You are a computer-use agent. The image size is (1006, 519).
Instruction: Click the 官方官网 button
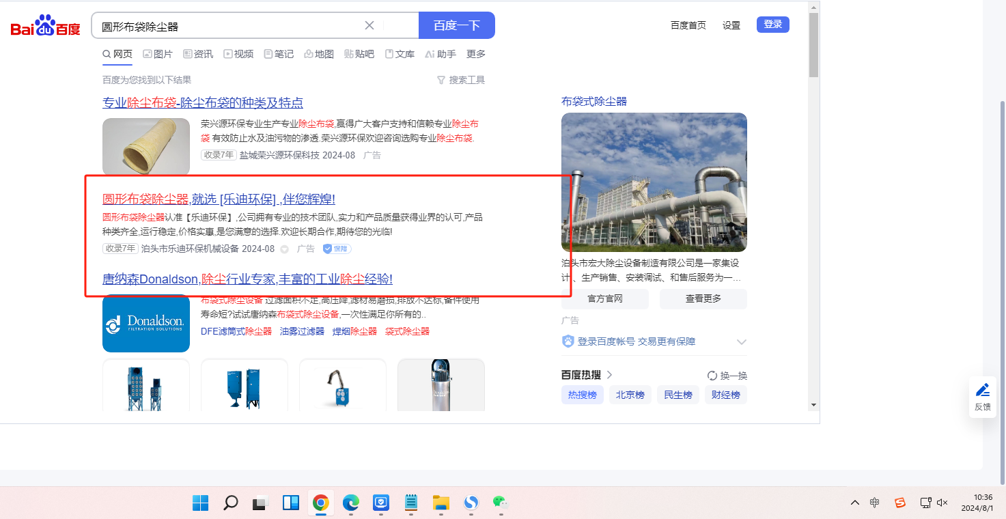pyautogui.click(x=605, y=298)
